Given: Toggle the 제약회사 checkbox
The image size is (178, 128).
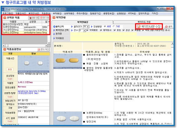Looking at the screenshot, I should [101, 30].
